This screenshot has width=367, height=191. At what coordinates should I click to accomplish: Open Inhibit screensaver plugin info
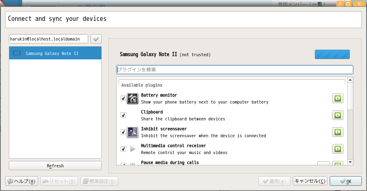point(337,132)
